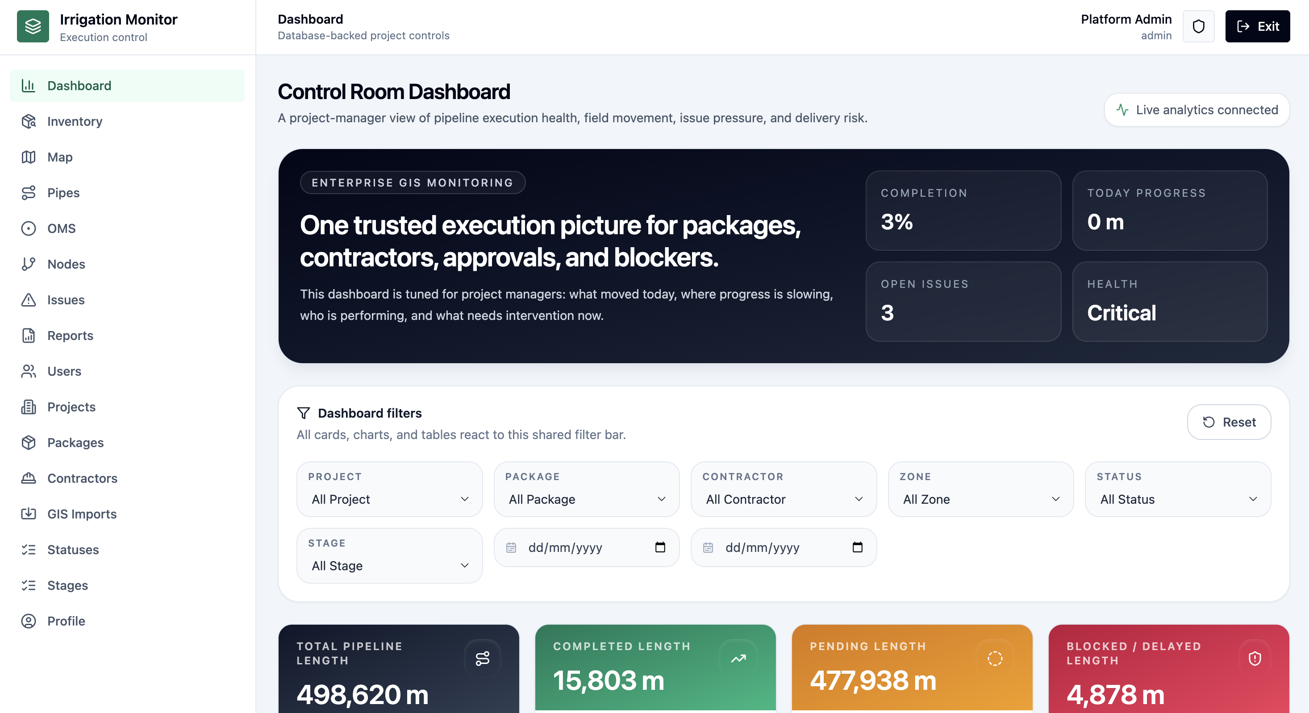Click the Stages checklist icon in sidebar

pos(29,585)
